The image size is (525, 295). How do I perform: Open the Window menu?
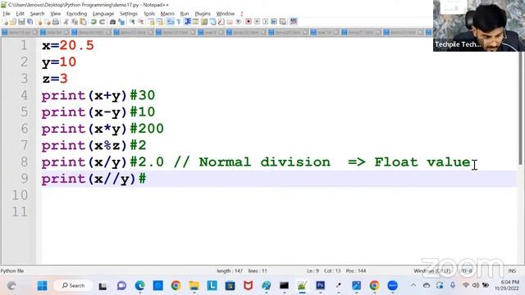coord(225,14)
